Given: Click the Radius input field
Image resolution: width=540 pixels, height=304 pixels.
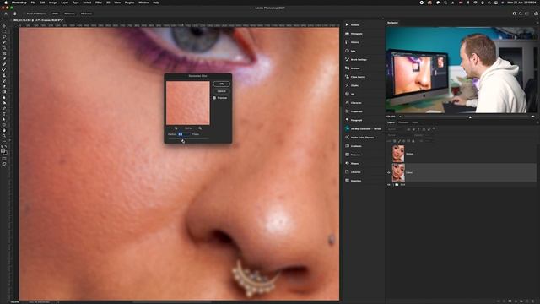Looking at the screenshot, I should (x=184, y=134).
